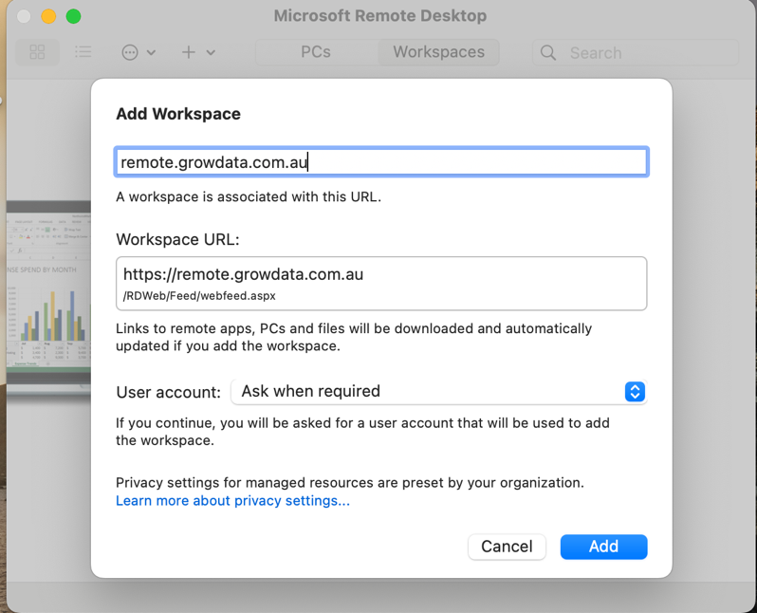The width and height of the screenshot is (757, 613).
Task: Select the https://remote.growdata.com.au Workspace URL entry
Action: (x=381, y=284)
